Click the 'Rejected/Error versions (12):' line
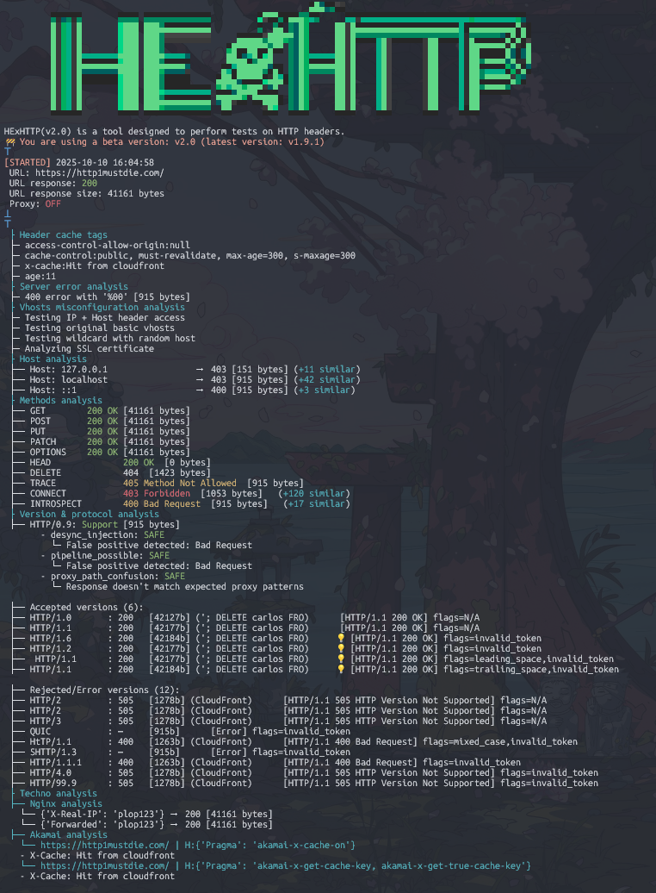Image resolution: width=656 pixels, height=893 pixels. [105, 690]
